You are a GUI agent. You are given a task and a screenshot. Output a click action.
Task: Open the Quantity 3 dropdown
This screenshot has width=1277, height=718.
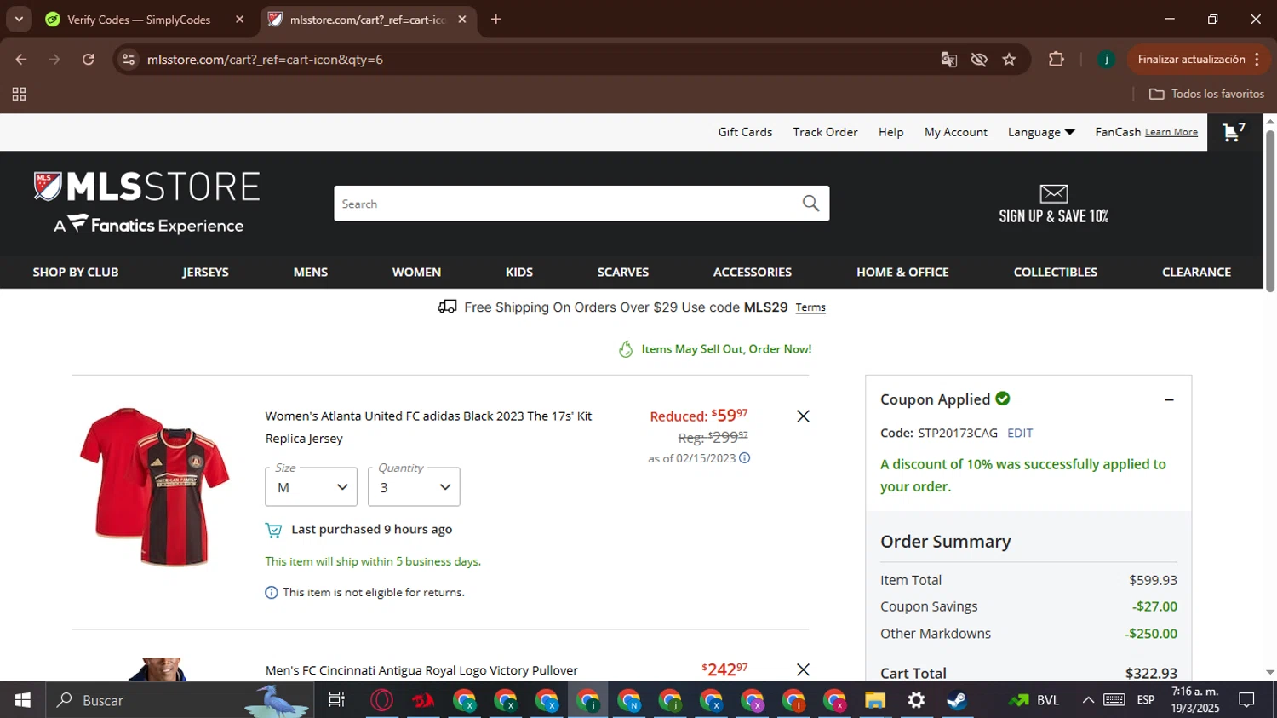pos(414,487)
